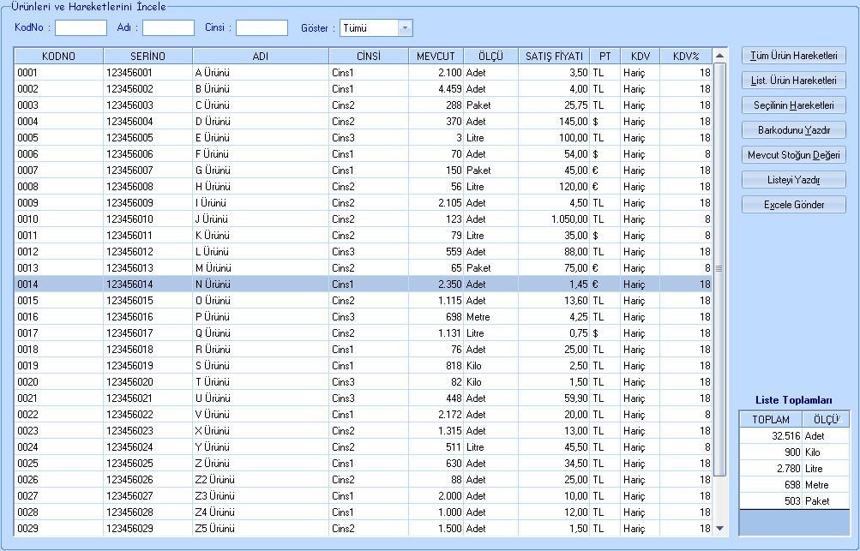
Task: Open Seçilinin Hareketleri for the selected product
Action: [793, 105]
